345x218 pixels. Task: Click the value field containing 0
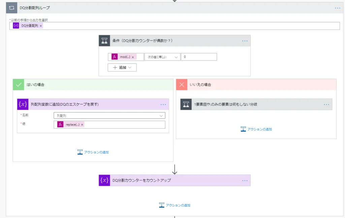[199, 56]
